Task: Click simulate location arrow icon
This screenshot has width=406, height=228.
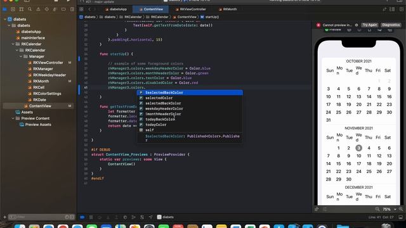Action: [x=151, y=217]
